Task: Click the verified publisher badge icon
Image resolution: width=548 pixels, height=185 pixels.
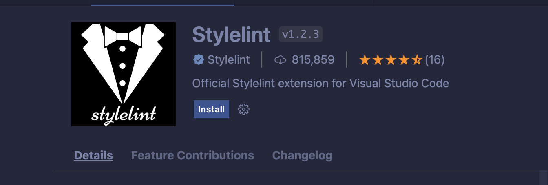Action: click(x=198, y=60)
